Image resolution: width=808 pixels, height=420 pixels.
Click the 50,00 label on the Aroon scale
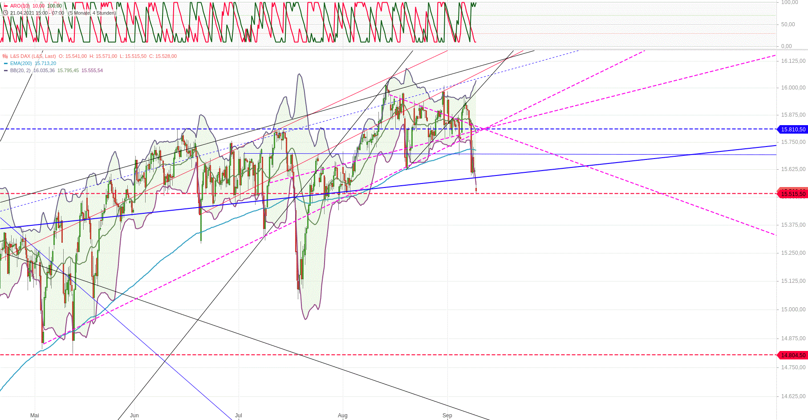click(788, 24)
